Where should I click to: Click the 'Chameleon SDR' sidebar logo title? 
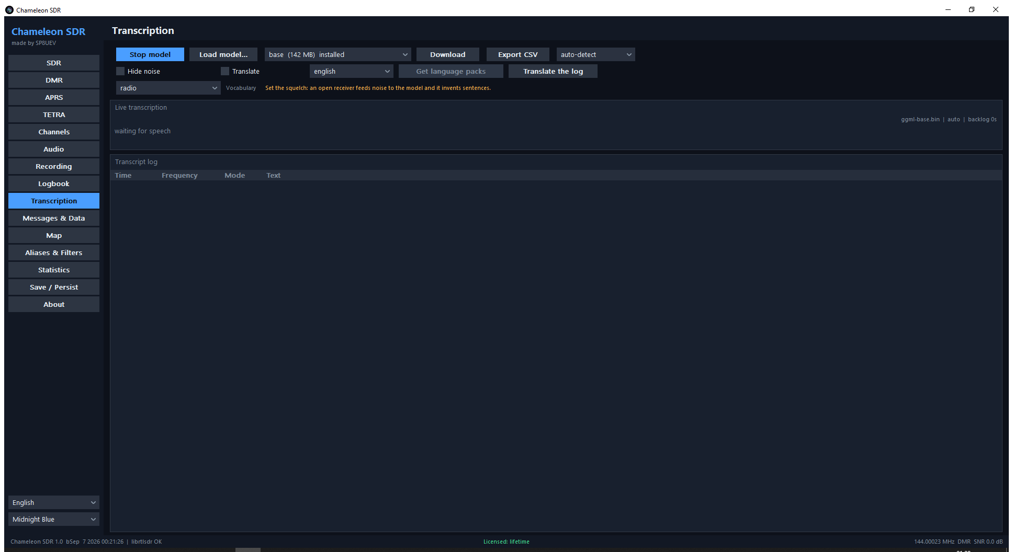click(x=49, y=31)
